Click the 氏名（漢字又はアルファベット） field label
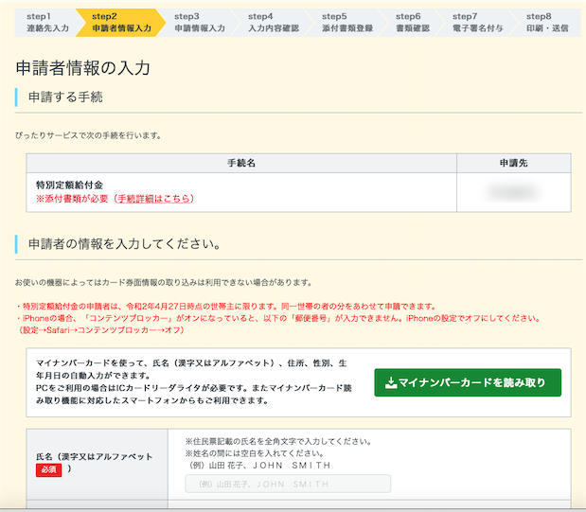Image resolution: width=586 pixels, height=512 pixels. (94, 456)
